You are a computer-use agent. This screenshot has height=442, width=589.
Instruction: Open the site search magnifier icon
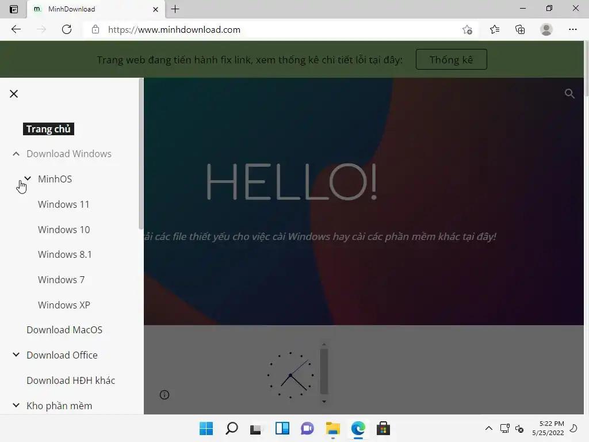(569, 94)
